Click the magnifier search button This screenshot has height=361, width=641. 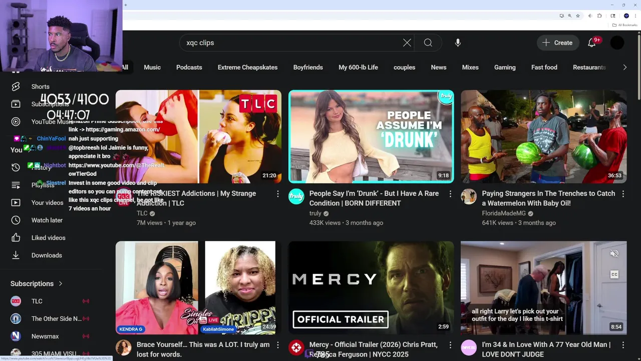428,43
